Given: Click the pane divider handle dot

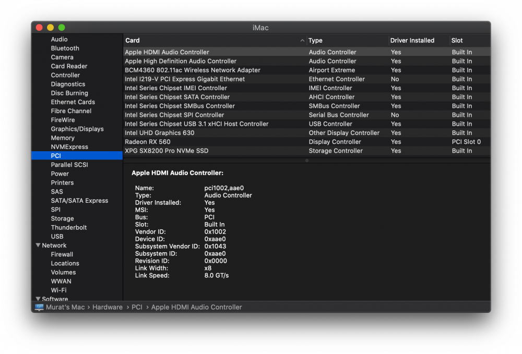Looking at the screenshot, I should click(306, 161).
